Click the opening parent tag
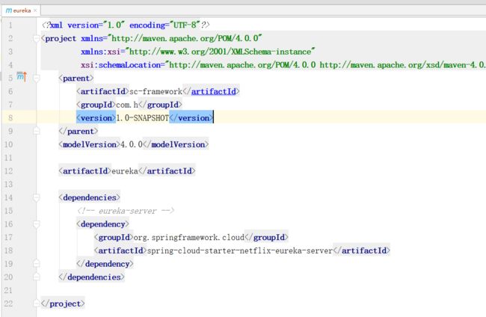486x317 pixels. [76, 78]
